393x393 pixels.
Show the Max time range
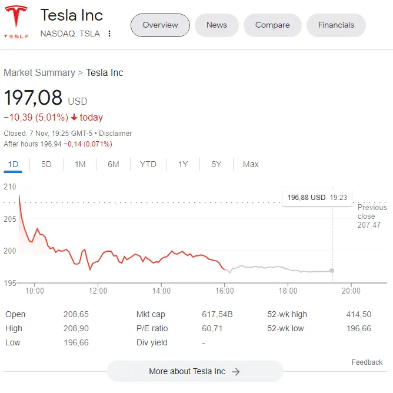pos(251,164)
